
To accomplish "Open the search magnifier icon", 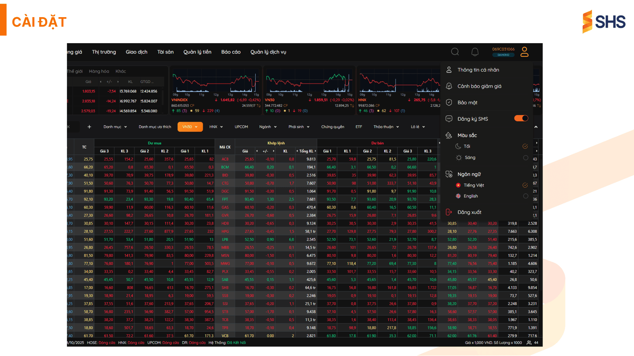I will 455,52.
